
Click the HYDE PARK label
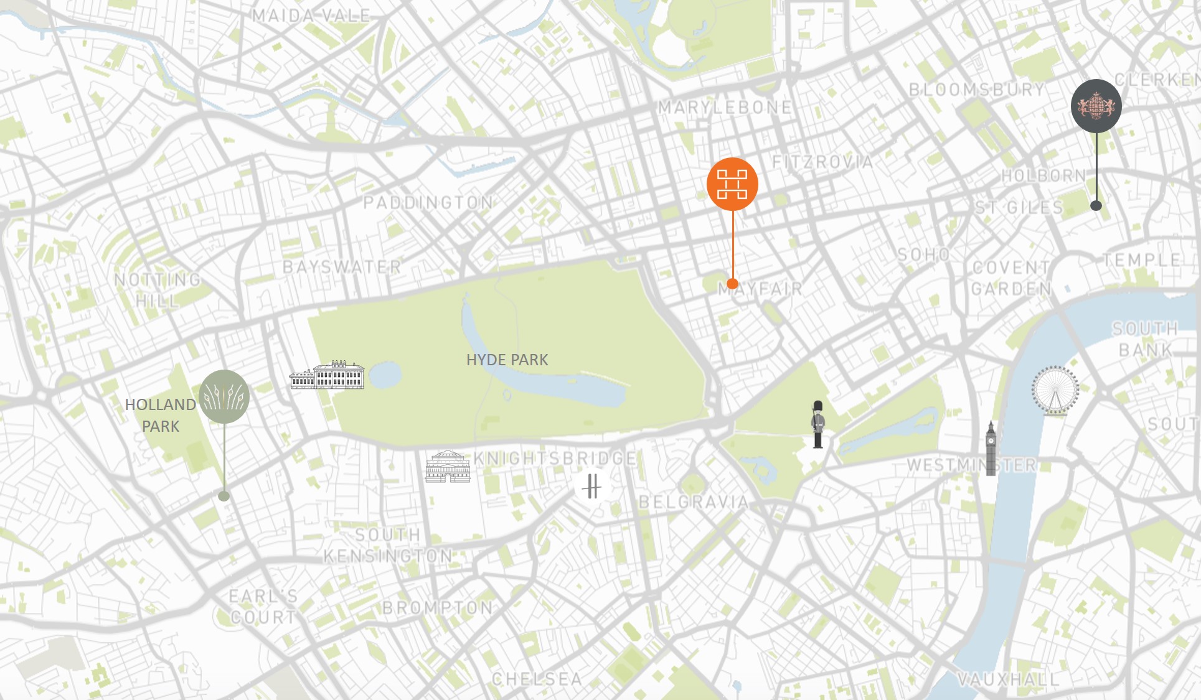(507, 360)
